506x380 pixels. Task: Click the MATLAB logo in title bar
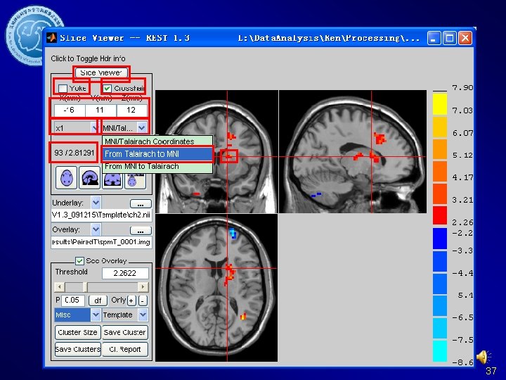[51, 38]
